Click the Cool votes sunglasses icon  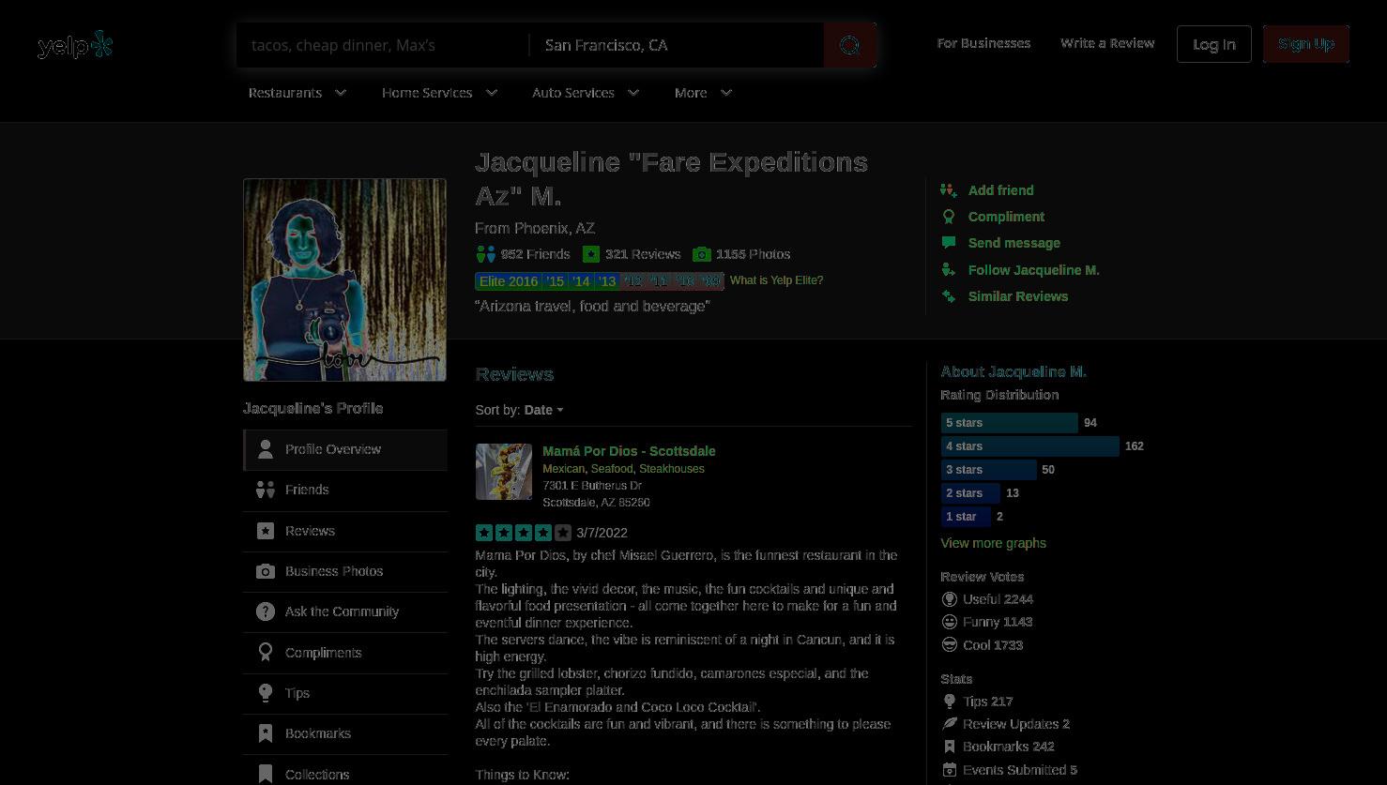point(950,645)
